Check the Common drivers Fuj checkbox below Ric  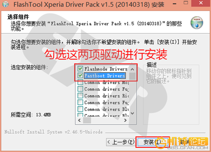(80, 102)
